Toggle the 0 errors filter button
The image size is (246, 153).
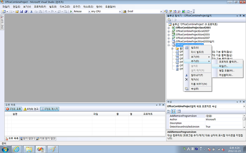tap(13, 109)
